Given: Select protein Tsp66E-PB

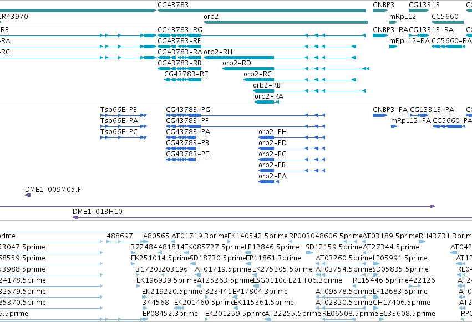Looking at the screenshot, I should [124, 115].
